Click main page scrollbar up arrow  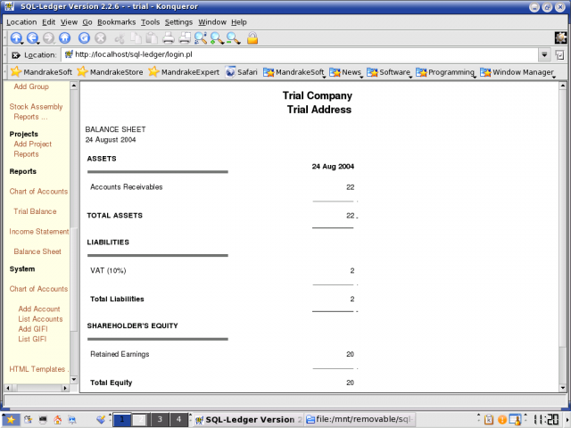tap(563, 86)
